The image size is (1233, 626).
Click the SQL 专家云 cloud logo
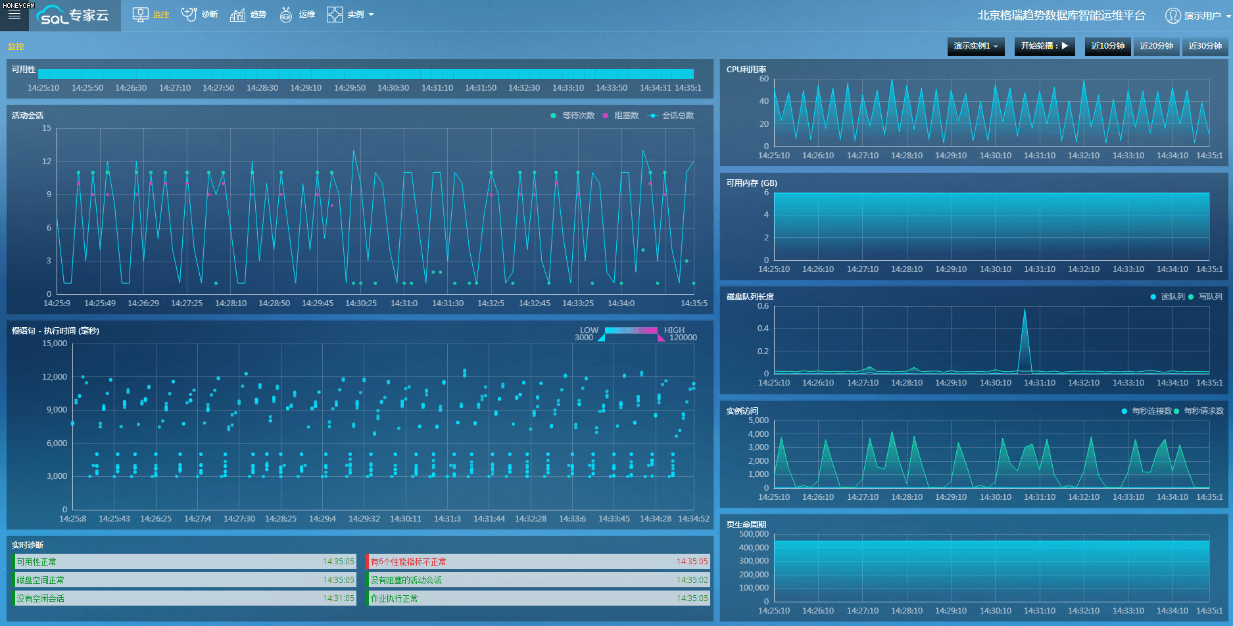click(74, 15)
